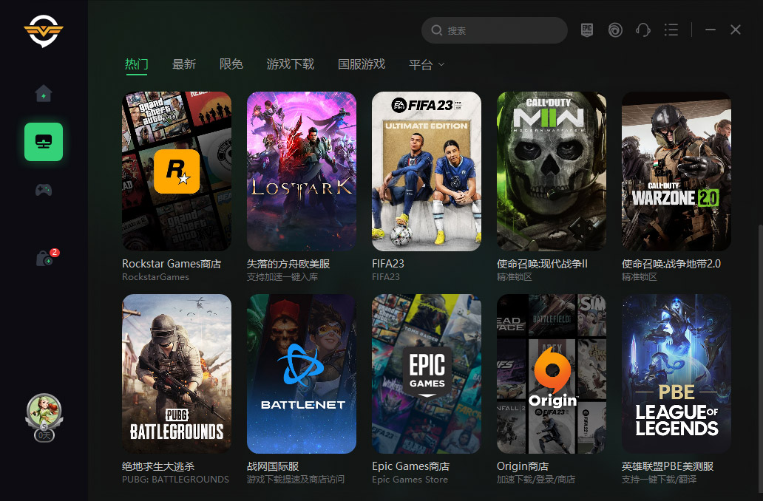The height and width of the screenshot is (501, 763).
Task: Click the Epic Games Store subtitle
Action: click(410, 479)
